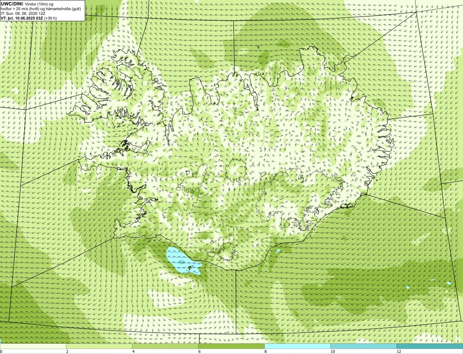
Task: Click the palest 0–2 m/s legend color segment
Action: (x=33, y=346)
